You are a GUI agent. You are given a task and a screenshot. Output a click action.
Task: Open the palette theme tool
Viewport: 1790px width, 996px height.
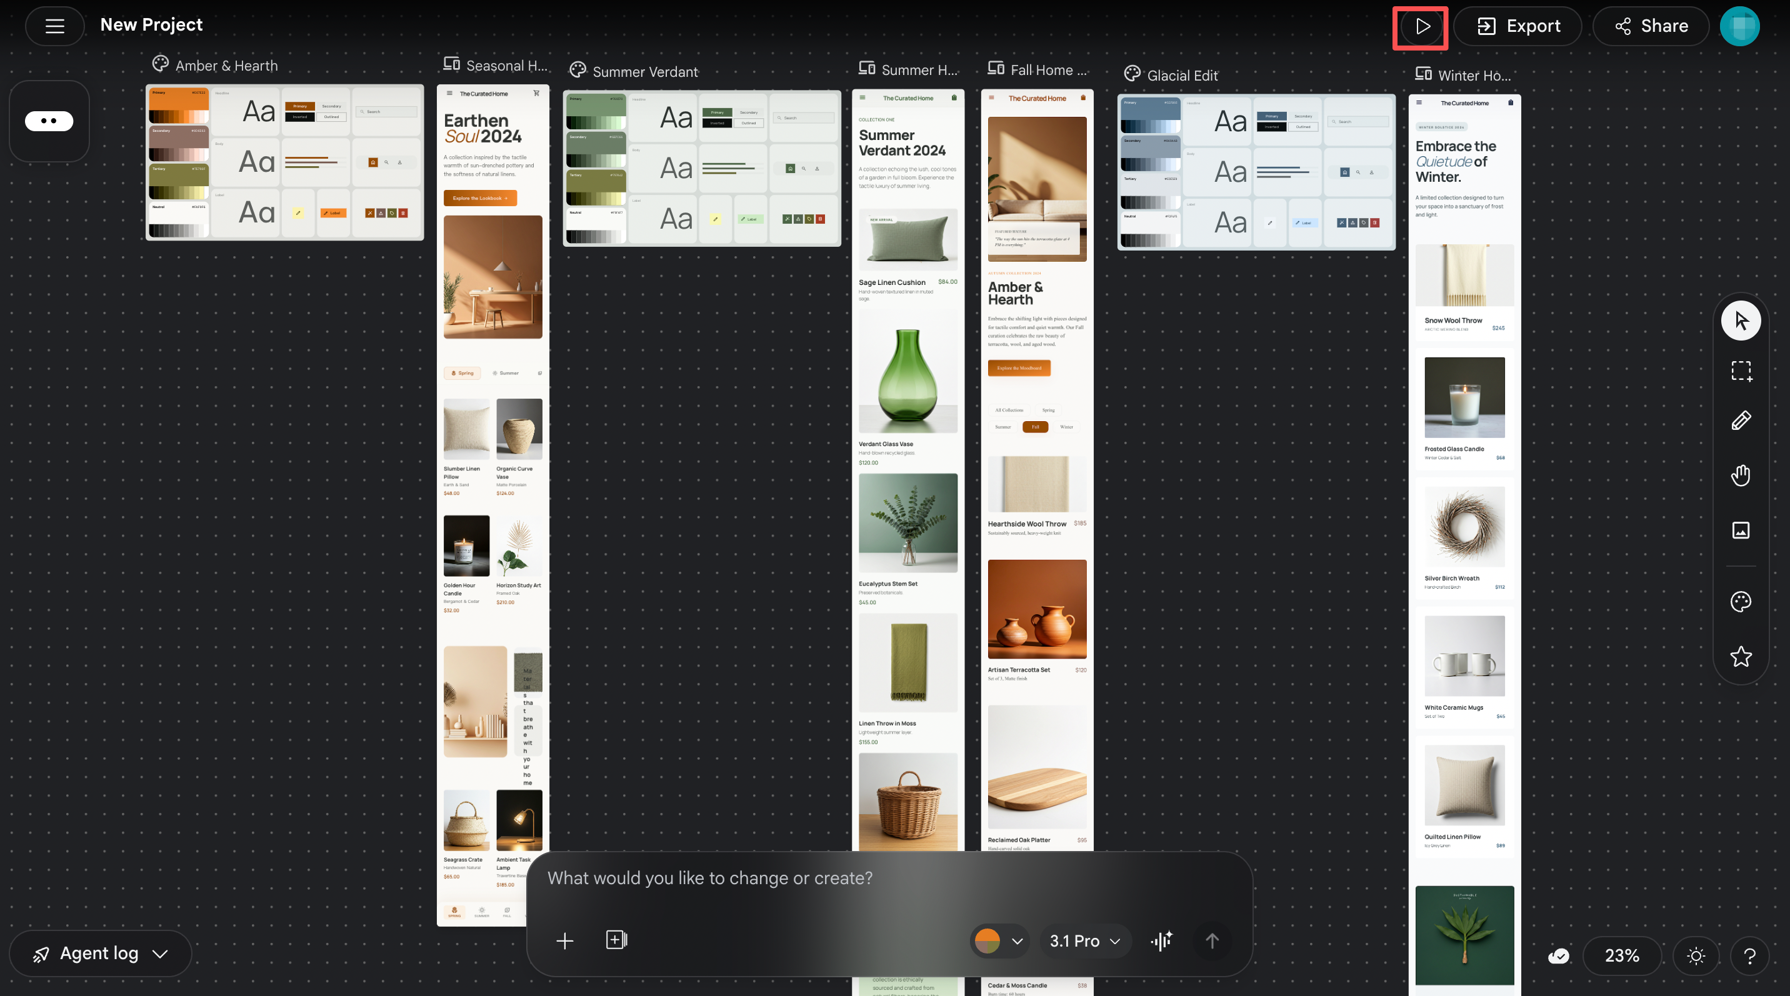(1741, 602)
